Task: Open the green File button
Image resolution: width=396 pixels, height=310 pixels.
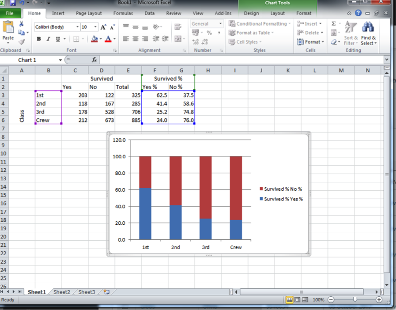Action: pos(10,13)
